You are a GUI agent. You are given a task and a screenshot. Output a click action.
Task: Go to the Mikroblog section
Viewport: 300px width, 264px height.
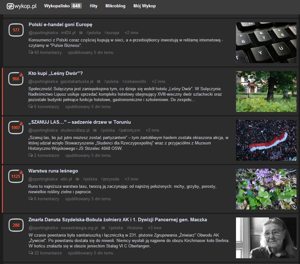click(115, 6)
